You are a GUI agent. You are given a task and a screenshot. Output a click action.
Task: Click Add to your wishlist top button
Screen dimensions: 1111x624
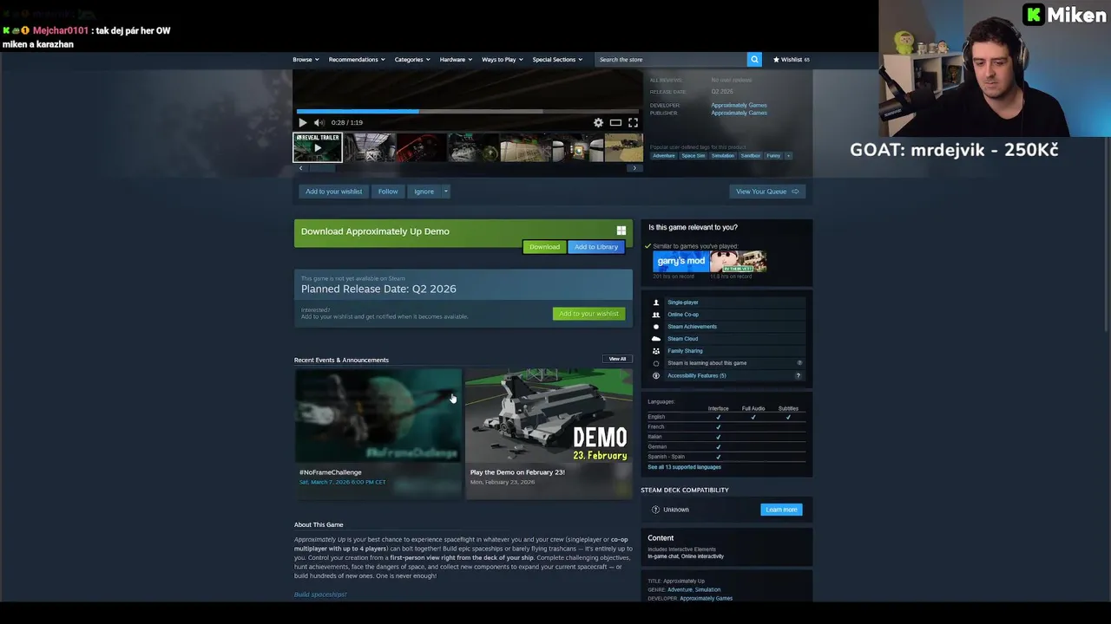pos(333,192)
